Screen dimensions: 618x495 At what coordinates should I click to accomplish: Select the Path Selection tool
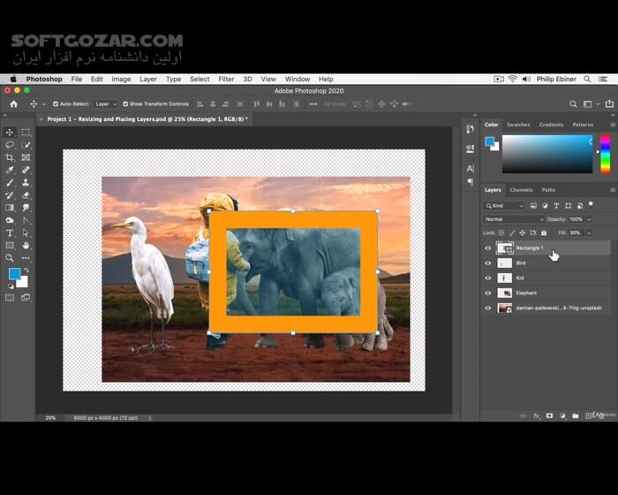pyautogui.click(x=26, y=232)
